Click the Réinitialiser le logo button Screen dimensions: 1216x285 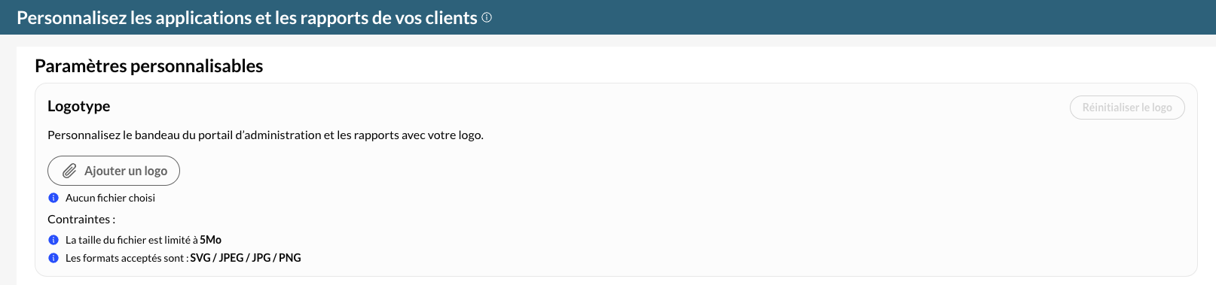coord(1127,108)
